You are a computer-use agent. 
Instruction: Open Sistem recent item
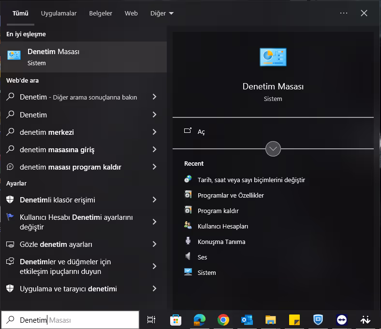pyautogui.click(x=206, y=272)
